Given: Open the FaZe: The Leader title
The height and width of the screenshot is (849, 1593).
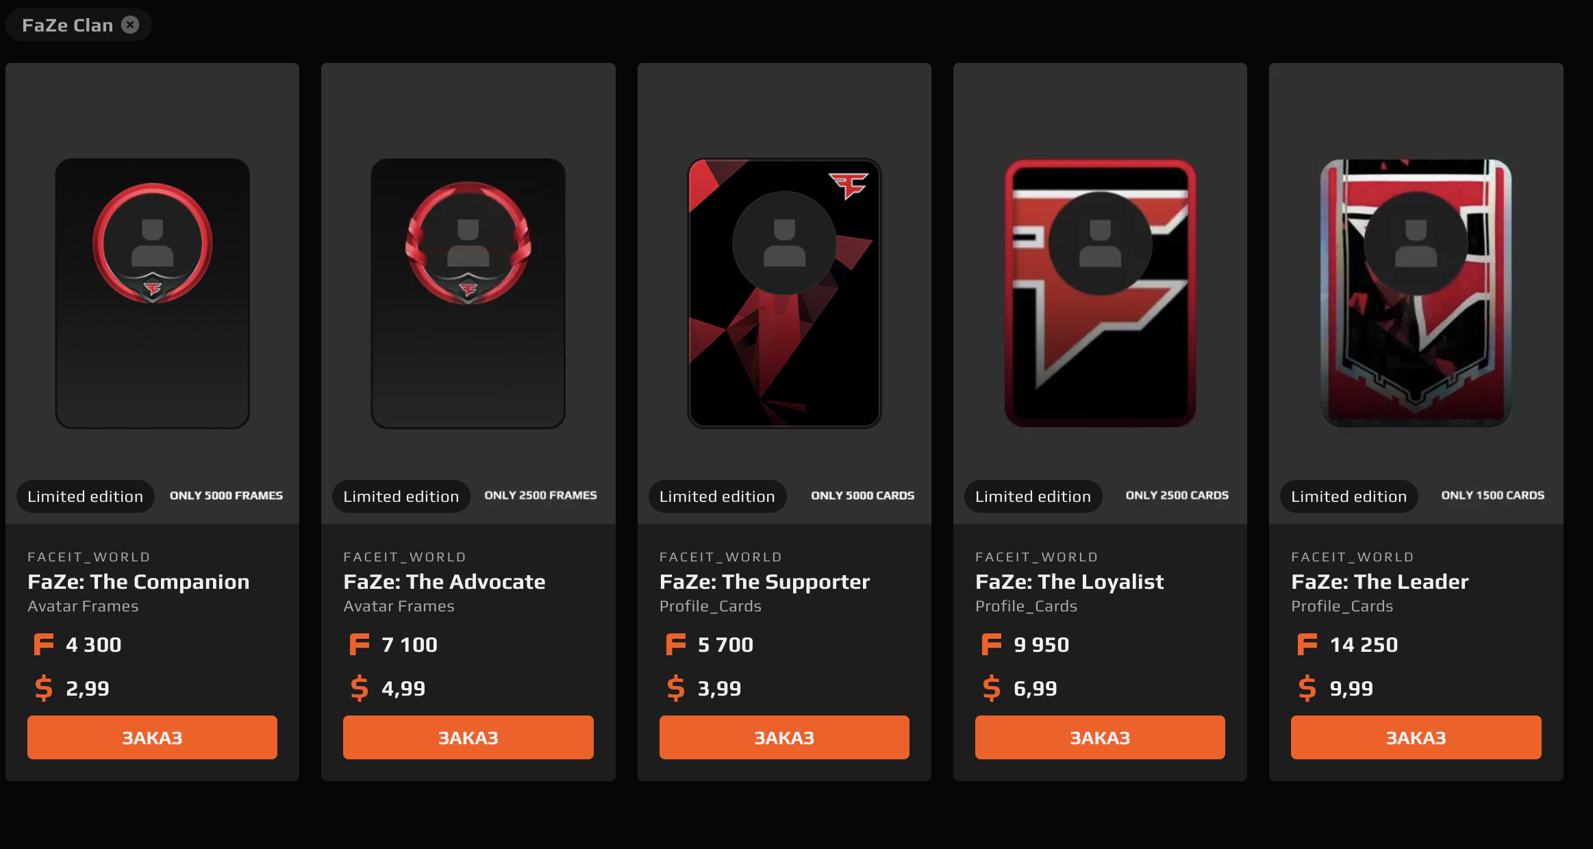Looking at the screenshot, I should pyautogui.click(x=1380, y=581).
